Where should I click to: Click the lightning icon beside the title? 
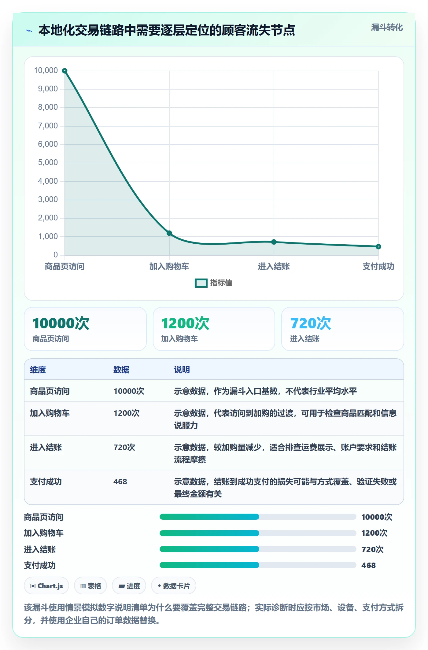(x=29, y=31)
